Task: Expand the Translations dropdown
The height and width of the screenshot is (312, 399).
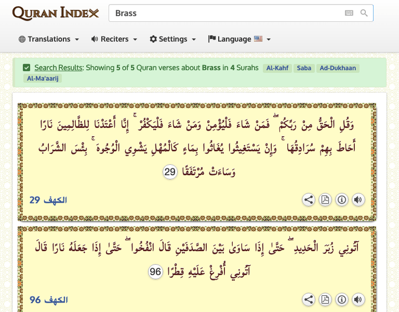Action: [x=49, y=39]
